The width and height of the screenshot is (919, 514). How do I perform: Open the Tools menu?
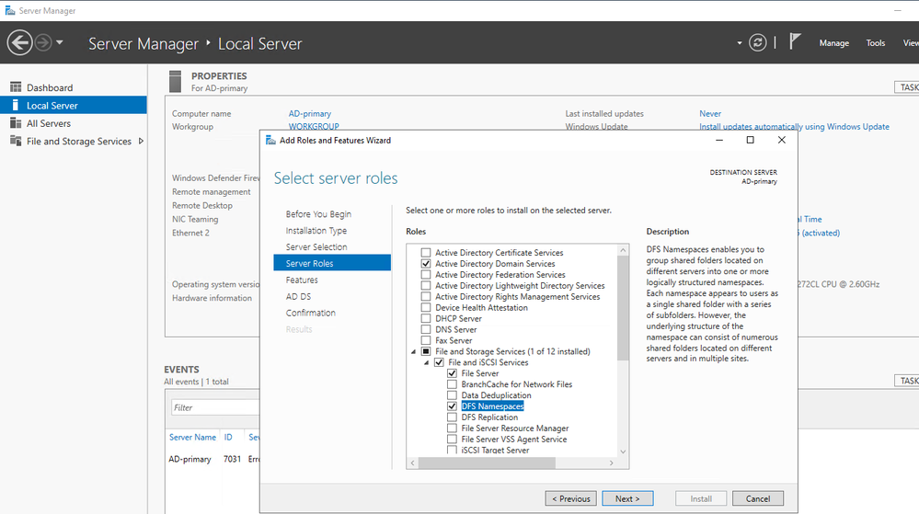tap(876, 43)
